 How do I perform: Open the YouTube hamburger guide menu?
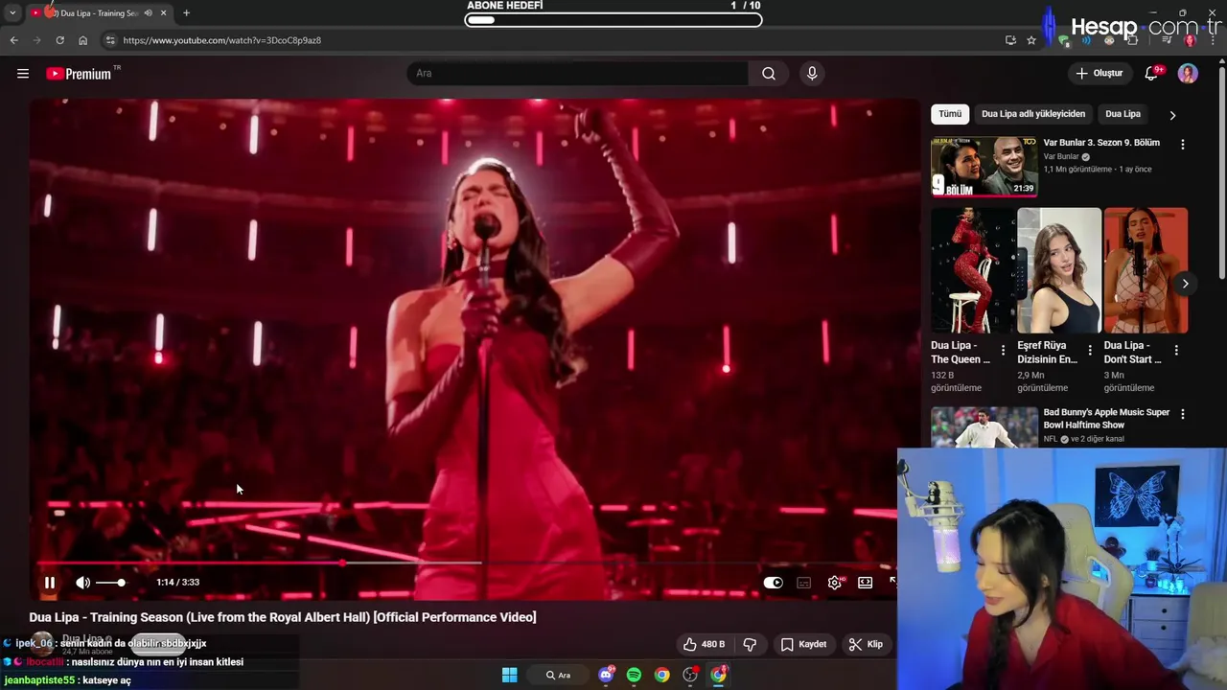(x=23, y=74)
